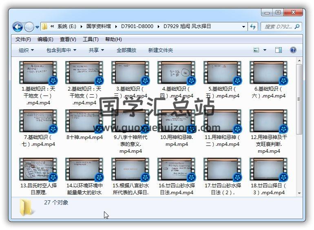Open the 共享 dropdown

pos(96,50)
